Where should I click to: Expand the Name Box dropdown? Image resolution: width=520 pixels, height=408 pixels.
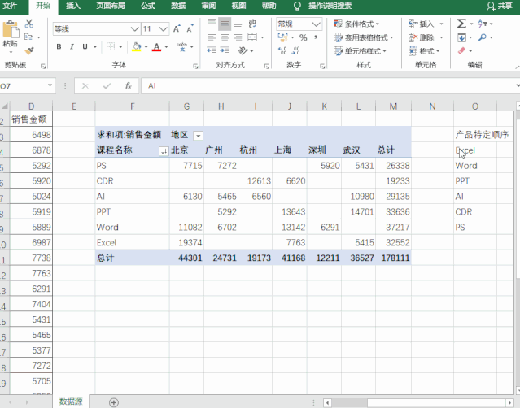pyautogui.click(x=50, y=85)
